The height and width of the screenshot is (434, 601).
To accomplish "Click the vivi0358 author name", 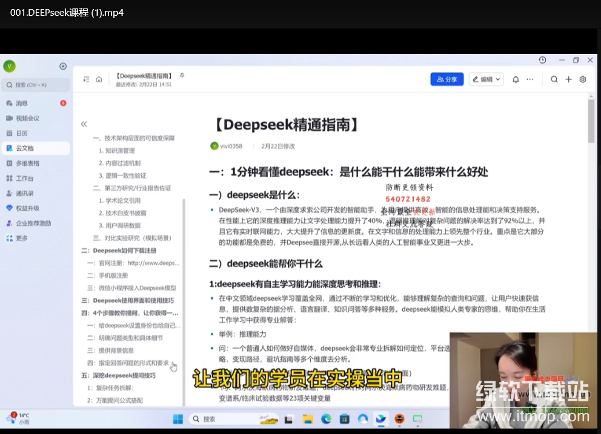I will pos(231,146).
